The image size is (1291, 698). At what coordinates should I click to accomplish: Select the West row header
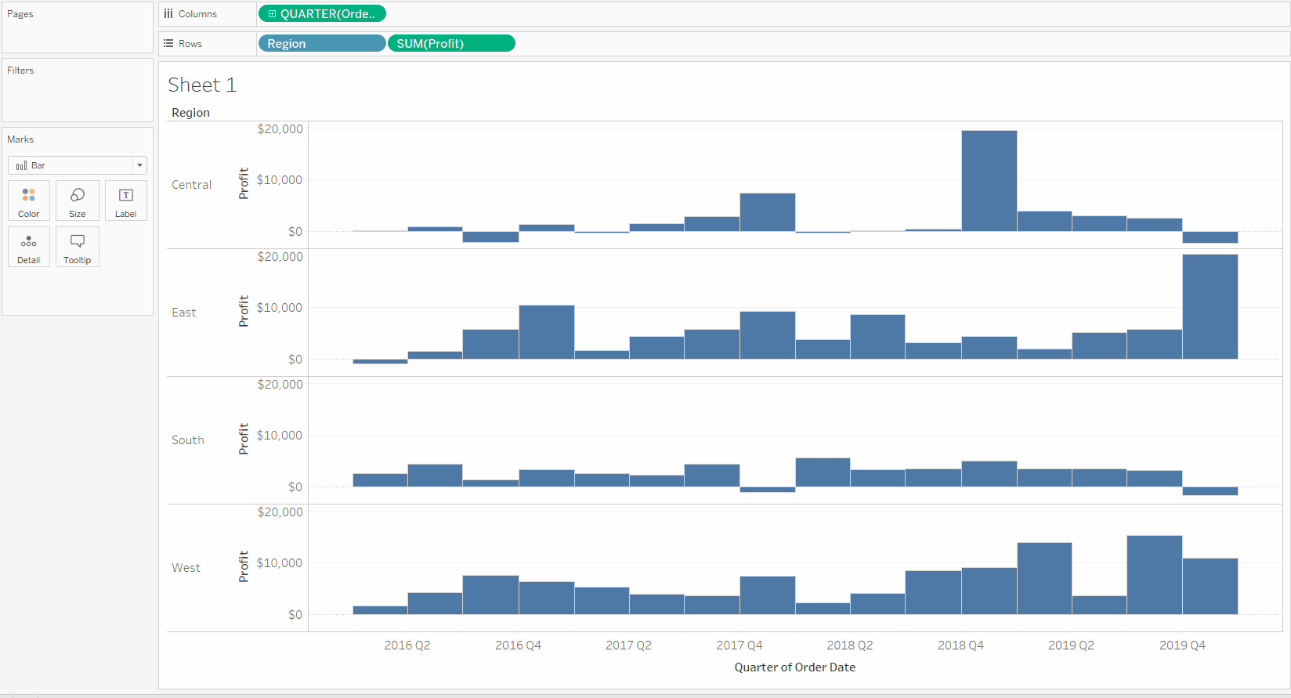click(x=186, y=568)
